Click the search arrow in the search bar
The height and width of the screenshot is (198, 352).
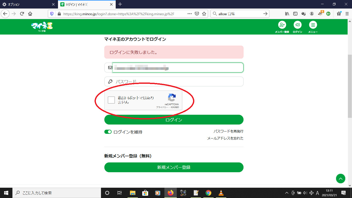(x=265, y=14)
